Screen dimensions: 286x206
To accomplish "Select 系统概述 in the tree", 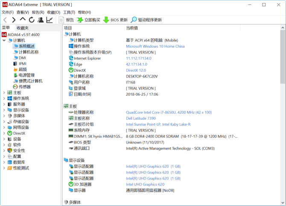I will pos(24,46).
